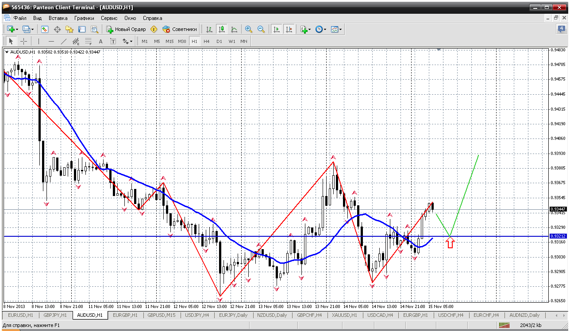Select the equidistant channel tool

[x=76, y=41]
